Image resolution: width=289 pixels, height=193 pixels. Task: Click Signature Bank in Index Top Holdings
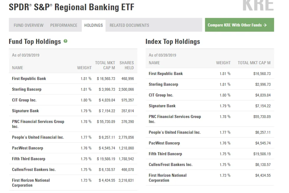pyautogui.click(x=162, y=106)
